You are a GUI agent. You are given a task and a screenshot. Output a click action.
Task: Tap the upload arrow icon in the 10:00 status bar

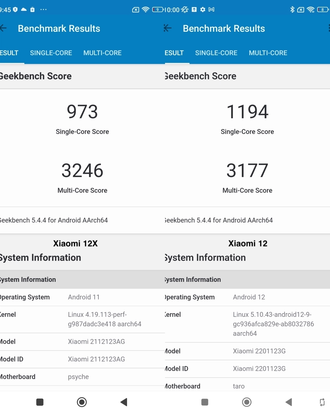pyautogui.click(x=194, y=10)
